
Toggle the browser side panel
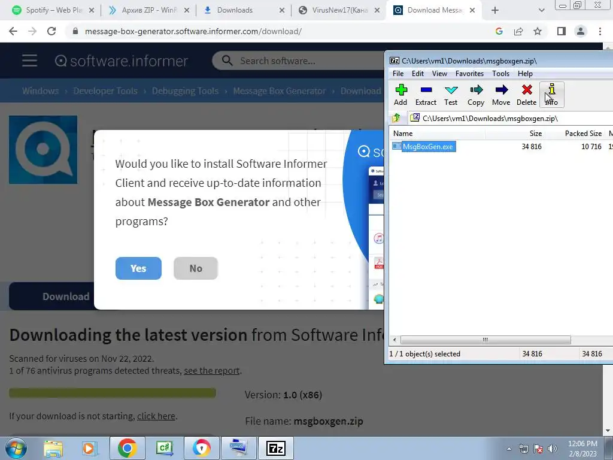point(562,31)
